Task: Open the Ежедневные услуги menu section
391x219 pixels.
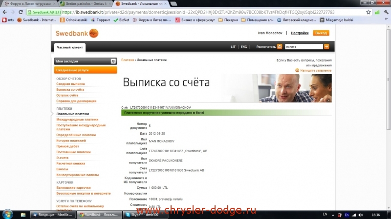Action: pos(86,70)
